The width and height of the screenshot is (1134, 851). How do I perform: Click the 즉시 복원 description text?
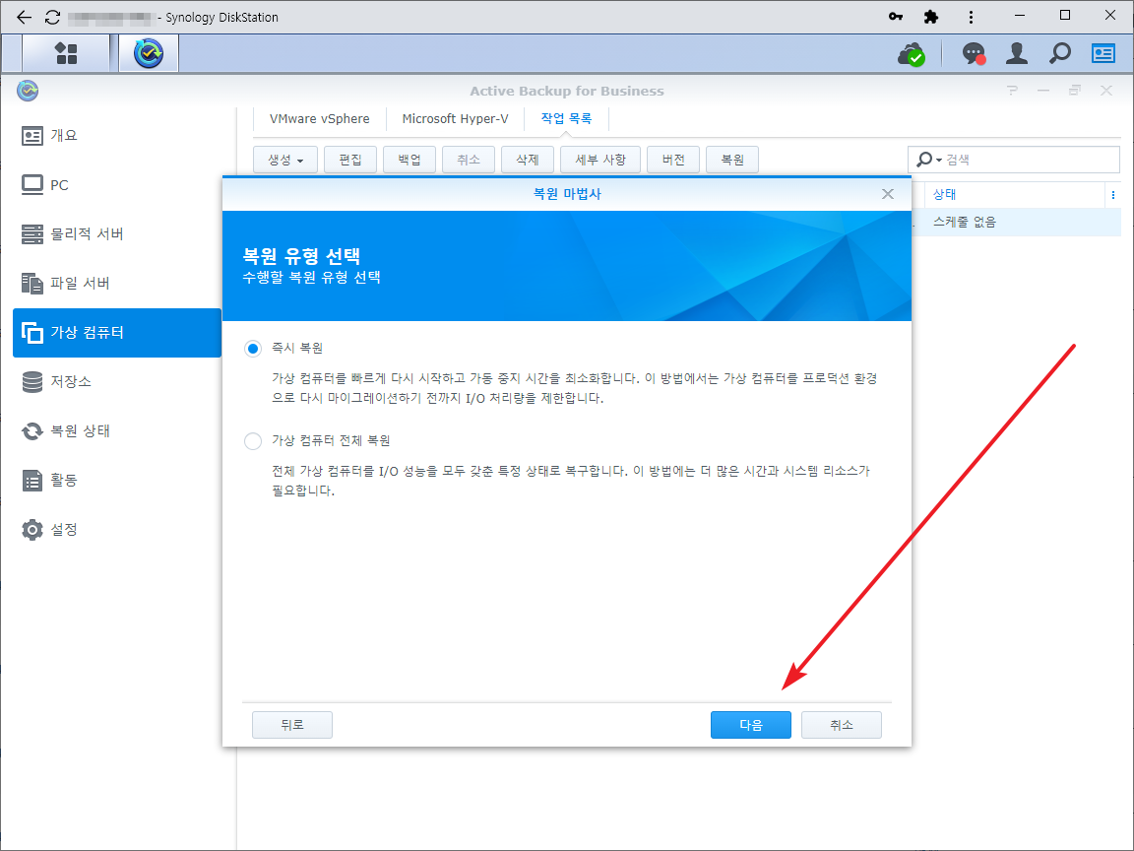[574, 389]
